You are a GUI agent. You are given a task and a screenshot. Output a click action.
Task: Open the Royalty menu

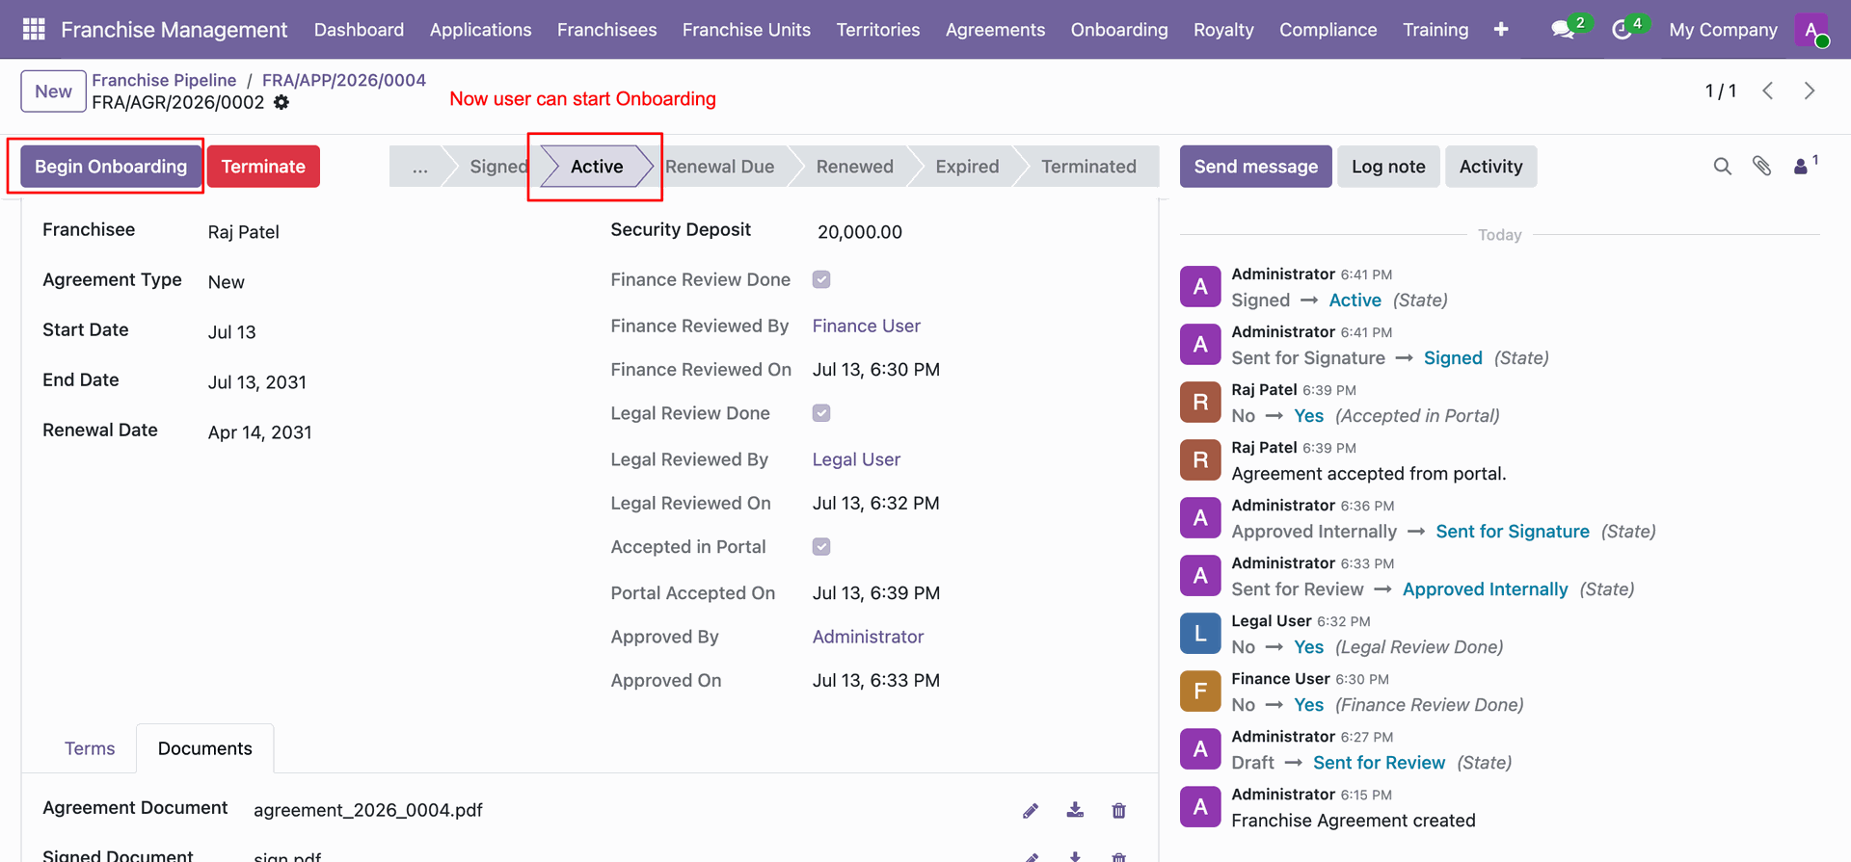coord(1223,30)
